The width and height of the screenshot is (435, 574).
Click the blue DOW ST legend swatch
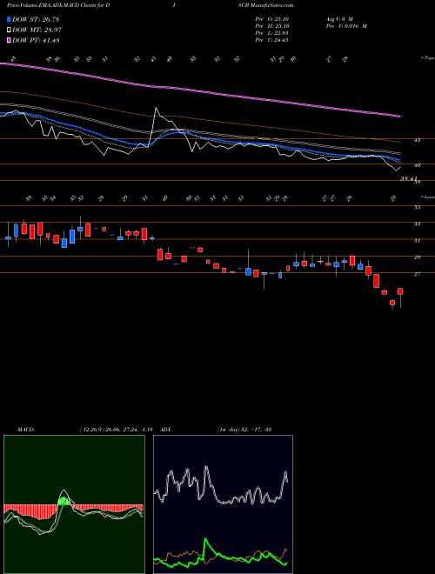(9, 19)
